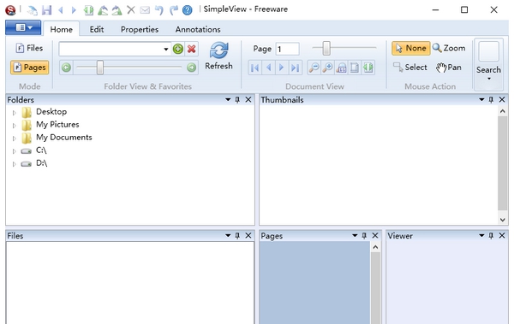Open Viewer panel options dropdown arrow
Screen dimensions: 514x324
[481, 236]
